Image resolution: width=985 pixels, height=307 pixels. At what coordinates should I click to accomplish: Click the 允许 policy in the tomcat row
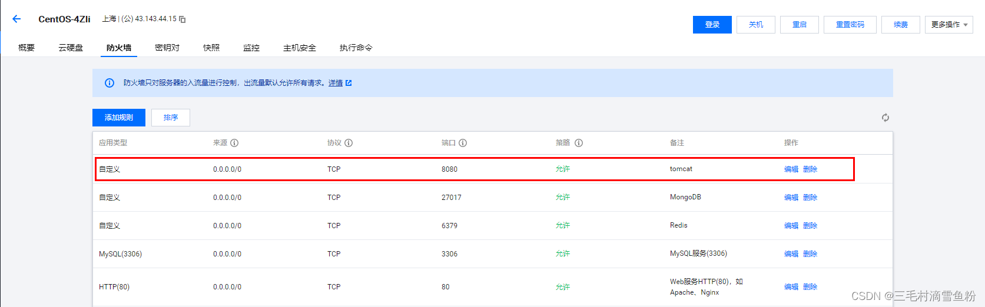point(563,169)
